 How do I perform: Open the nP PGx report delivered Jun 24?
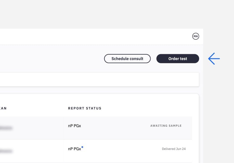pyautogui.click(x=74, y=149)
